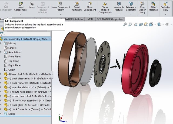Select the Origin item
Screen dimensions: 173x124
[x=12, y=70]
